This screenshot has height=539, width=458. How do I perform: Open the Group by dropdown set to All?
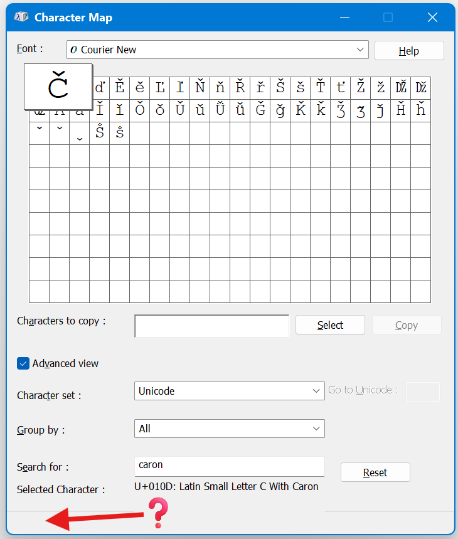229,429
